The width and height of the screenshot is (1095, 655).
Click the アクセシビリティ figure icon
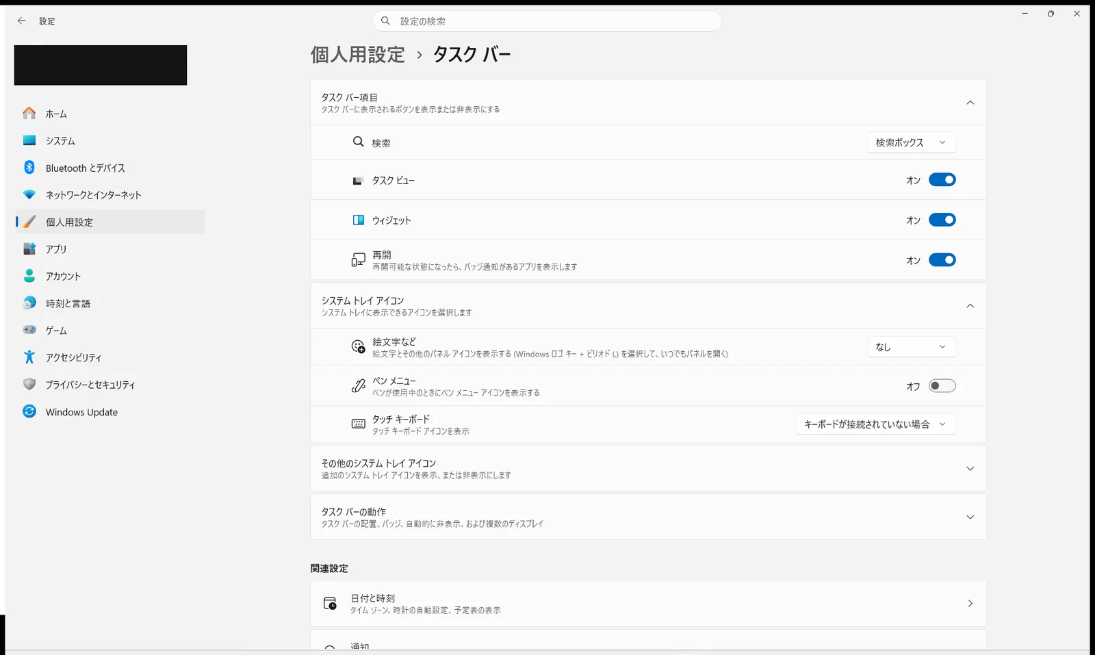point(29,357)
